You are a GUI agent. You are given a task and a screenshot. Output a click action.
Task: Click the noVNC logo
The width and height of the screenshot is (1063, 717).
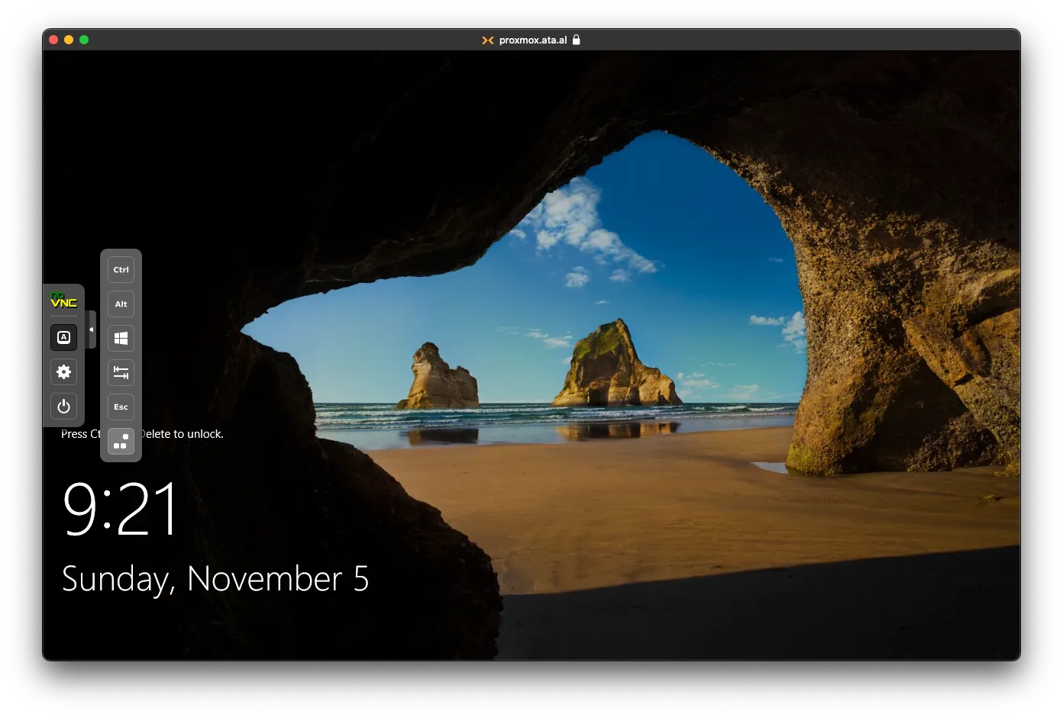tap(64, 301)
